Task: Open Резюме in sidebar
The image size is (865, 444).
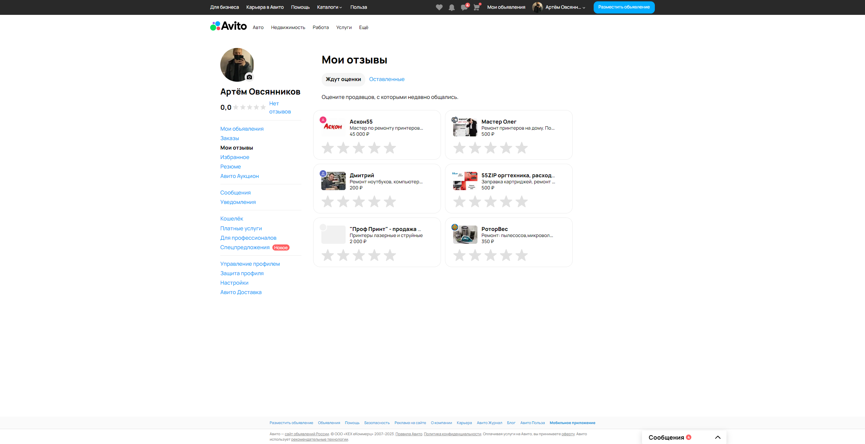Action: click(x=231, y=167)
